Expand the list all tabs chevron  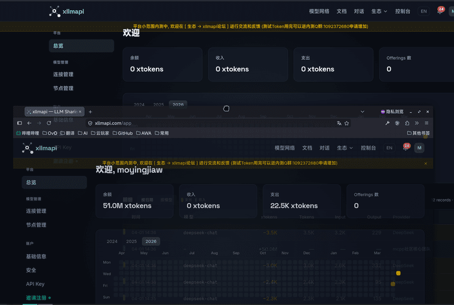362,112
